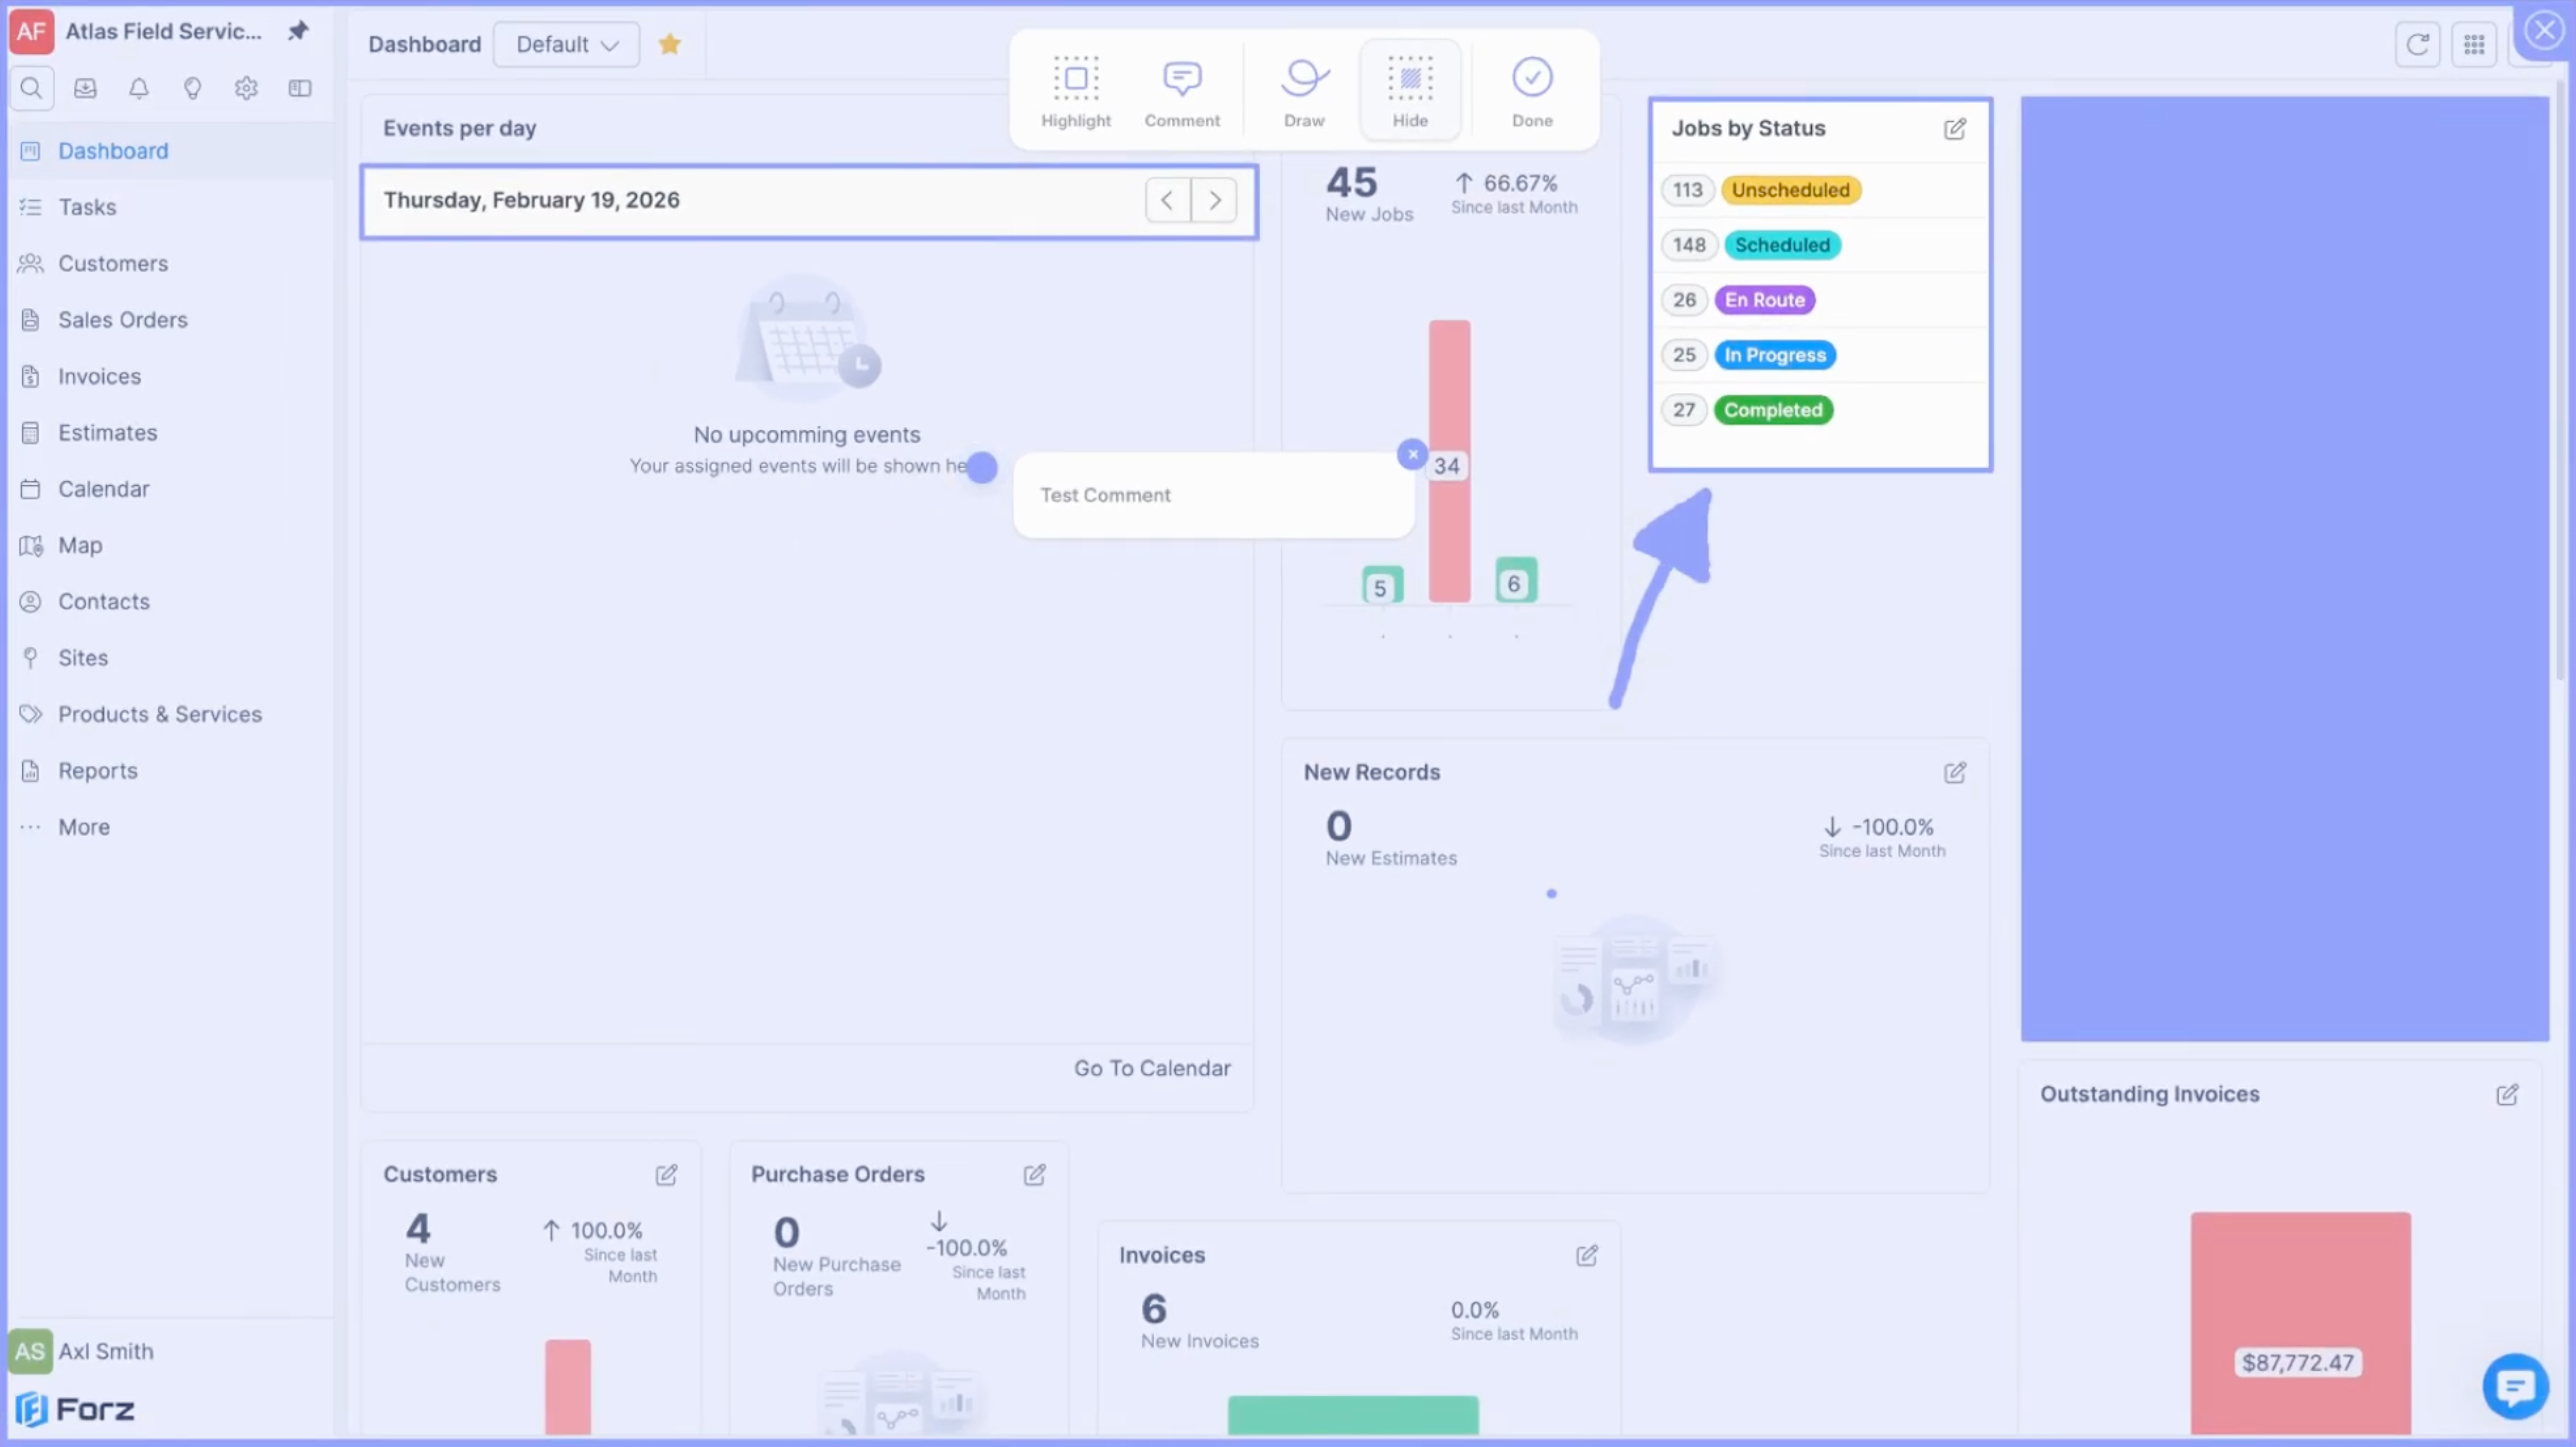Click the Unscheduled status badge
Viewport: 2576px width, 1447px height.
[1790, 190]
